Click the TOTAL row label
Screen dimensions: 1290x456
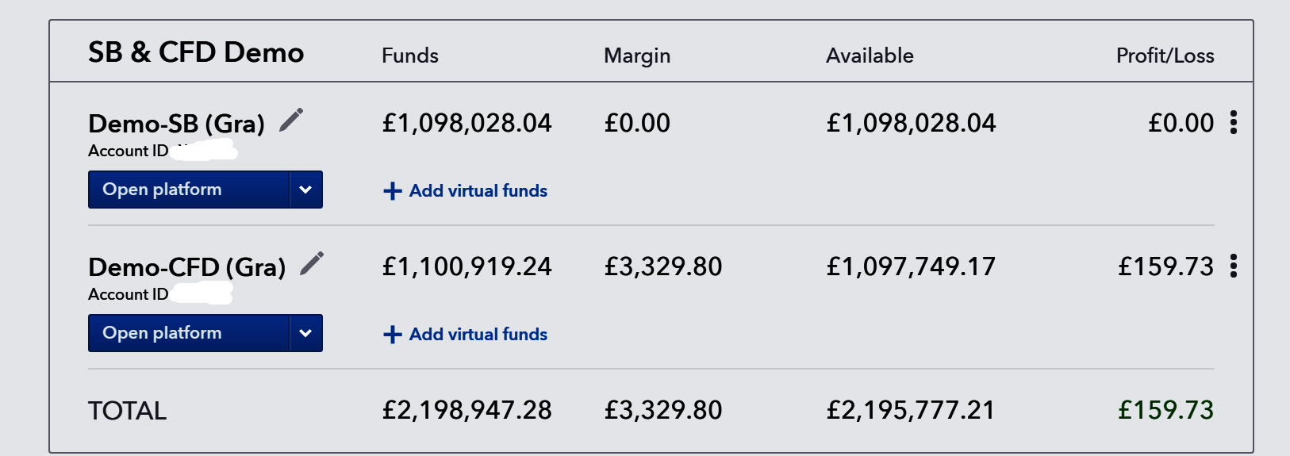pyautogui.click(x=127, y=411)
